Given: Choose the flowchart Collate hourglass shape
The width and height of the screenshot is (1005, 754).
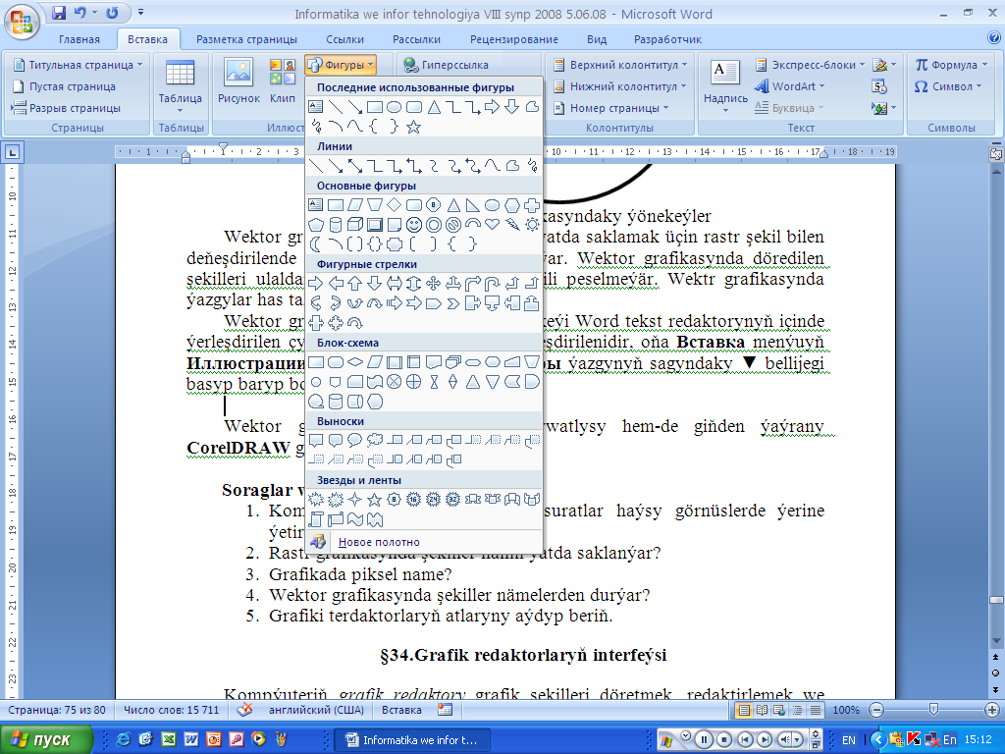Looking at the screenshot, I should pos(433,382).
